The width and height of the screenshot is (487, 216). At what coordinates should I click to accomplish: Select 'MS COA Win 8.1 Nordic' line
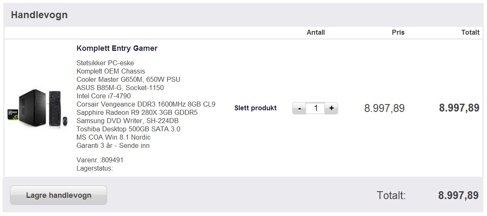coord(113,137)
